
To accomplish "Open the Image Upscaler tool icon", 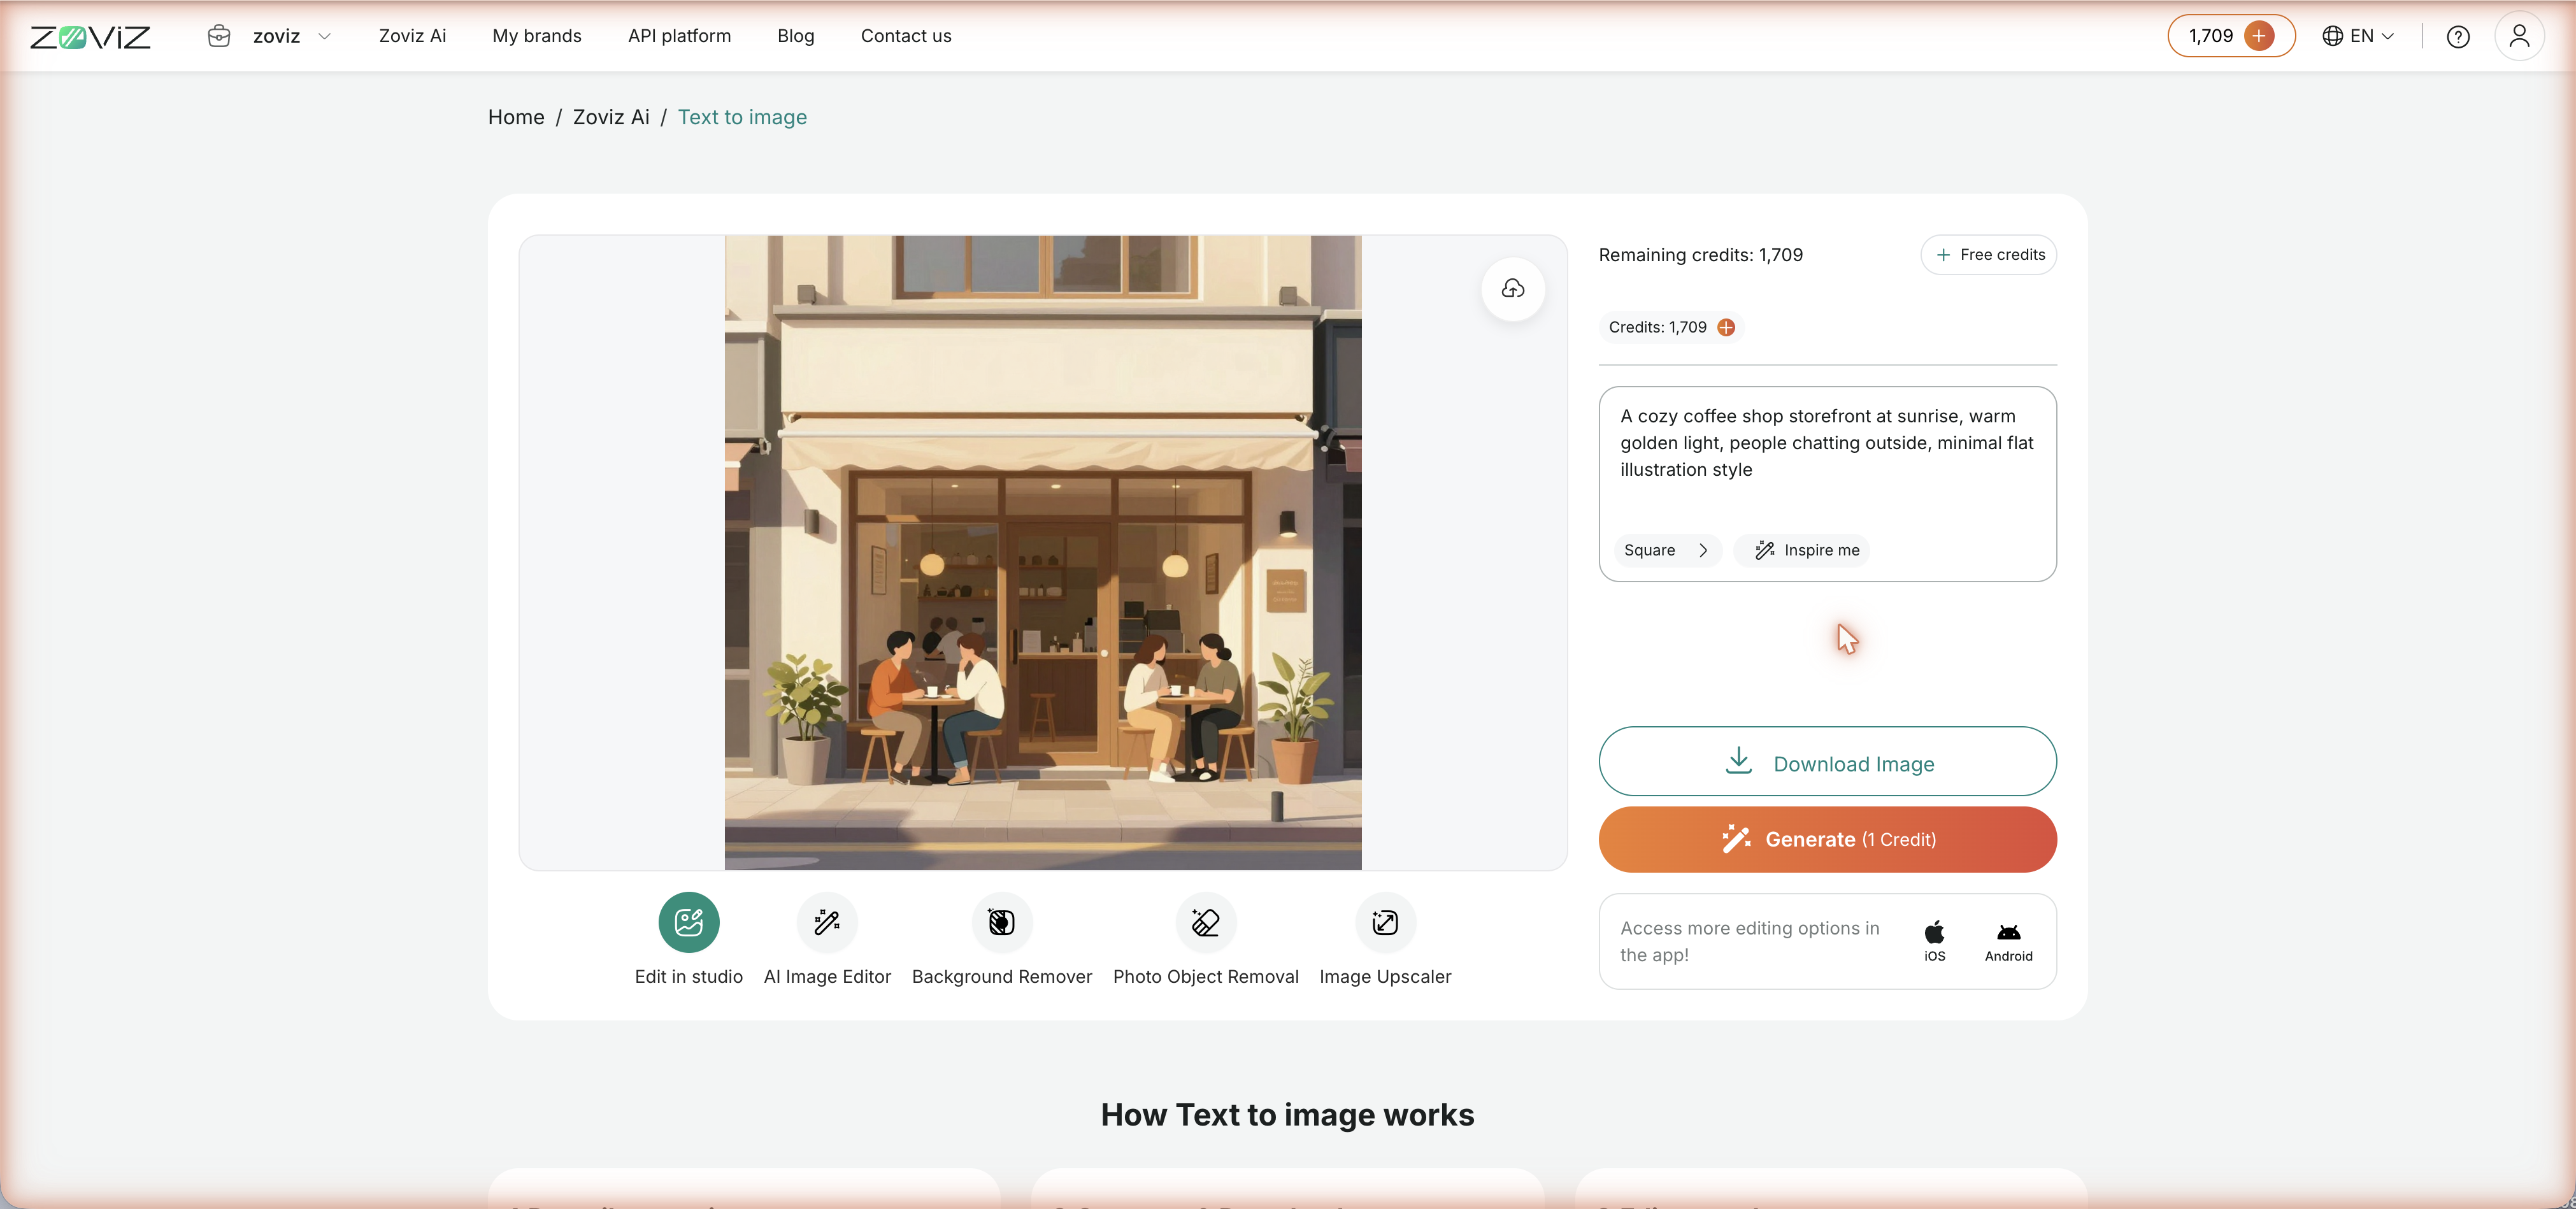I will pos(1385,922).
